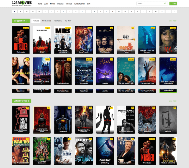Open Dark Phoenix movie poster
Viewport: 189px width, 168px height.
(84, 40)
